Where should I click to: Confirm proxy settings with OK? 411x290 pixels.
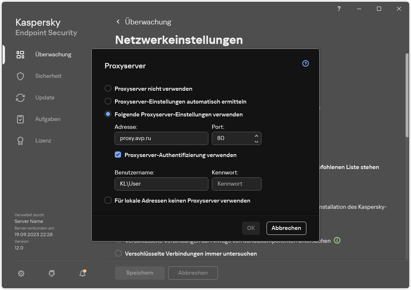coord(251,228)
